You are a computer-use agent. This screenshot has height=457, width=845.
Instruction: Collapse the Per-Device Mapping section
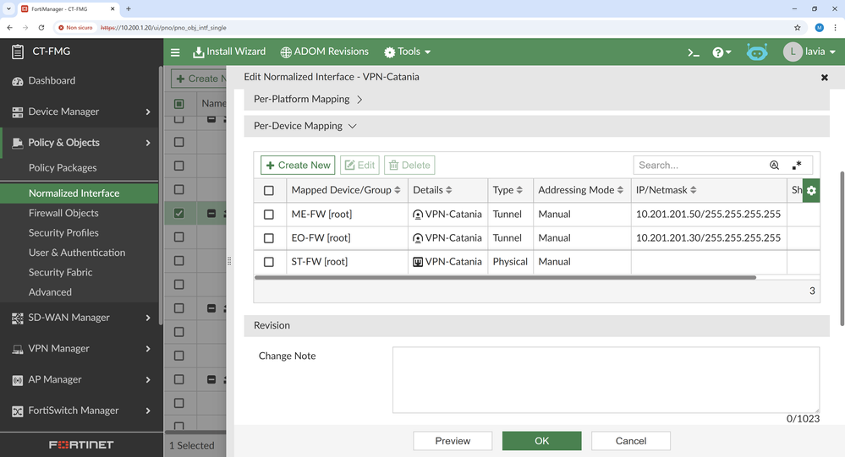click(305, 126)
